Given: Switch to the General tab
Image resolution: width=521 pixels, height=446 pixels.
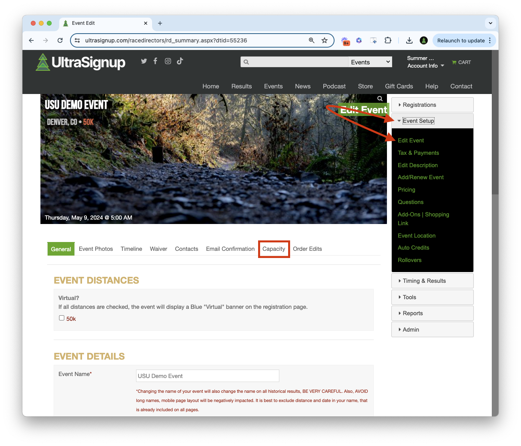Looking at the screenshot, I should coord(61,249).
